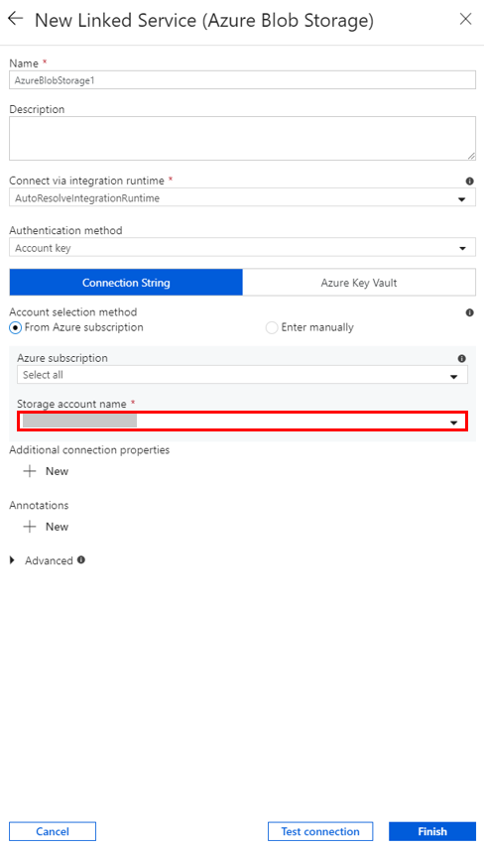Click the back arrow icon in header
The width and height of the screenshot is (484, 850).
point(15,19)
